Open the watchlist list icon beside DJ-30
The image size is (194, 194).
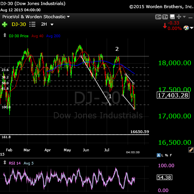(32, 24)
